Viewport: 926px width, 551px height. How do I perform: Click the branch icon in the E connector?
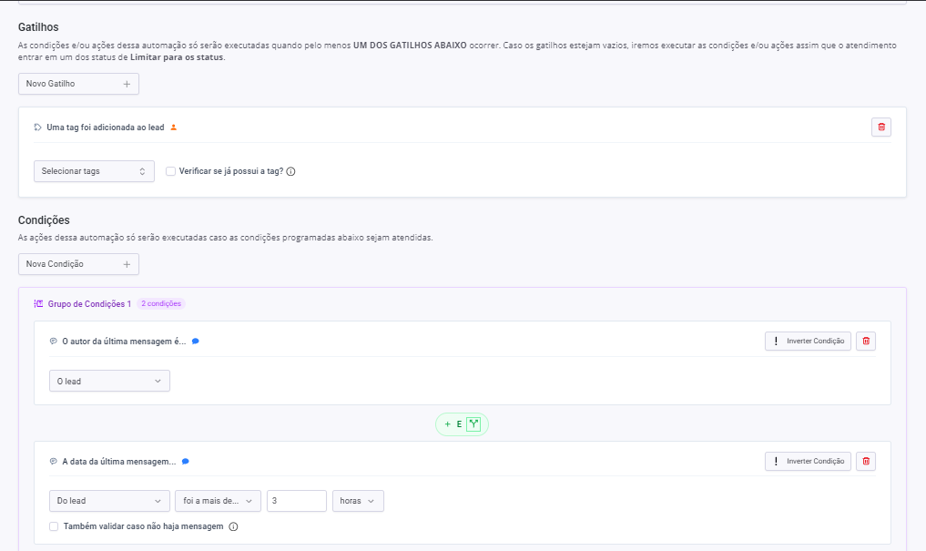[x=473, y=424]
